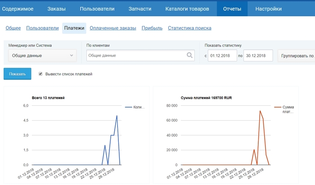
Task: Open the 'Прибыль' report link
Action: tap(152, 28)
